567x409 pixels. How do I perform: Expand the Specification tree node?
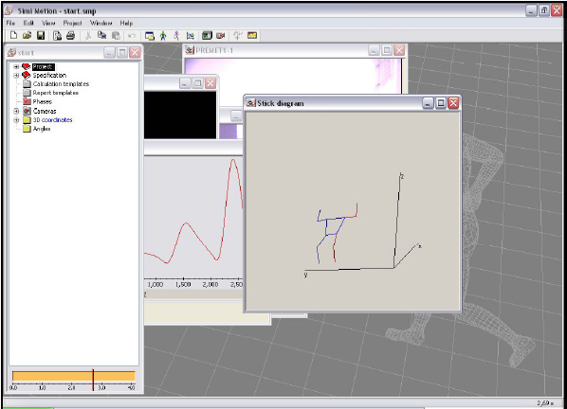tap(16, 76)
